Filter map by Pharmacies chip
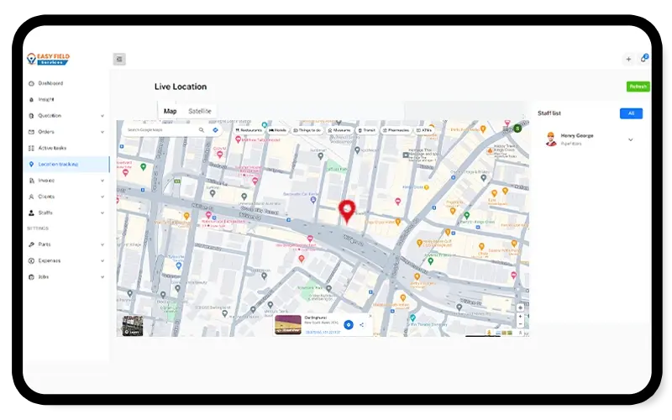 (x=396, y=130)
